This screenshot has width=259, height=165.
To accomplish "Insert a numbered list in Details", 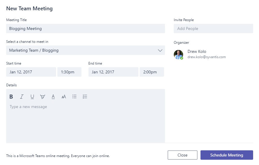I will [85, 97].
